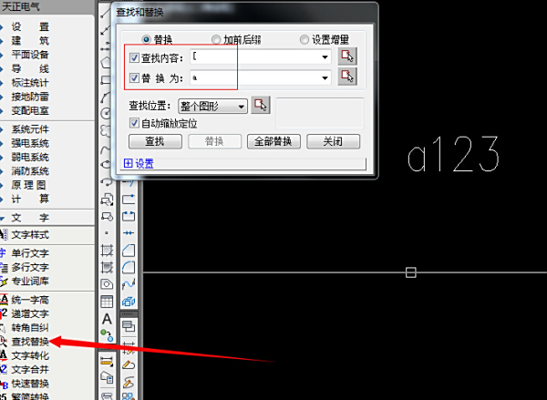Select the Fillet tool

(x=129, y=268)
